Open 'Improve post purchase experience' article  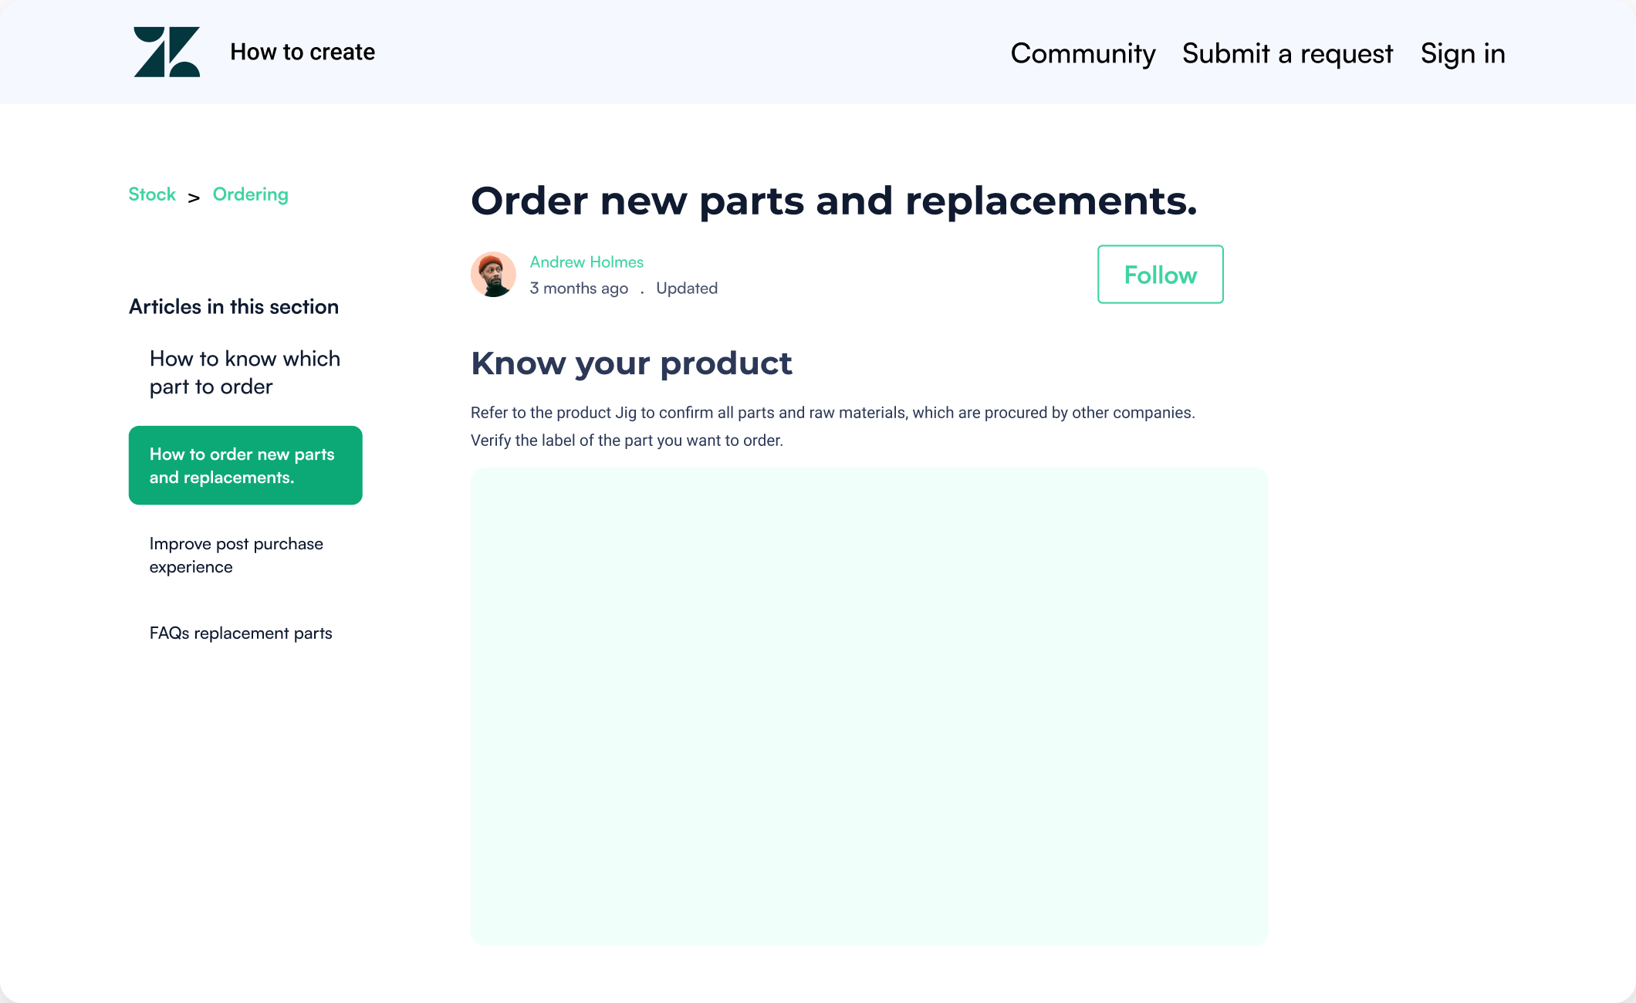(236, 556)
